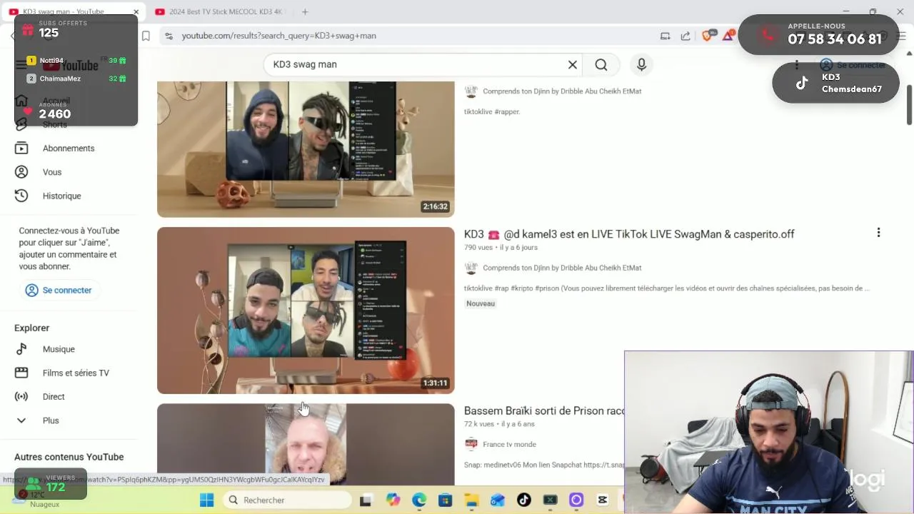Viewport: 914px width, 514px height.
Task: Open Abonnements in the YouTube sidebar
Action: coord(69,148)
